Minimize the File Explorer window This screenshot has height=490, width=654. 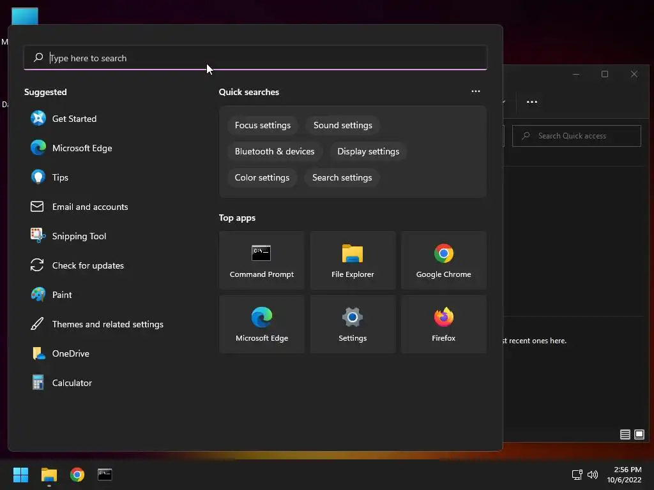(x=576, y=74)
